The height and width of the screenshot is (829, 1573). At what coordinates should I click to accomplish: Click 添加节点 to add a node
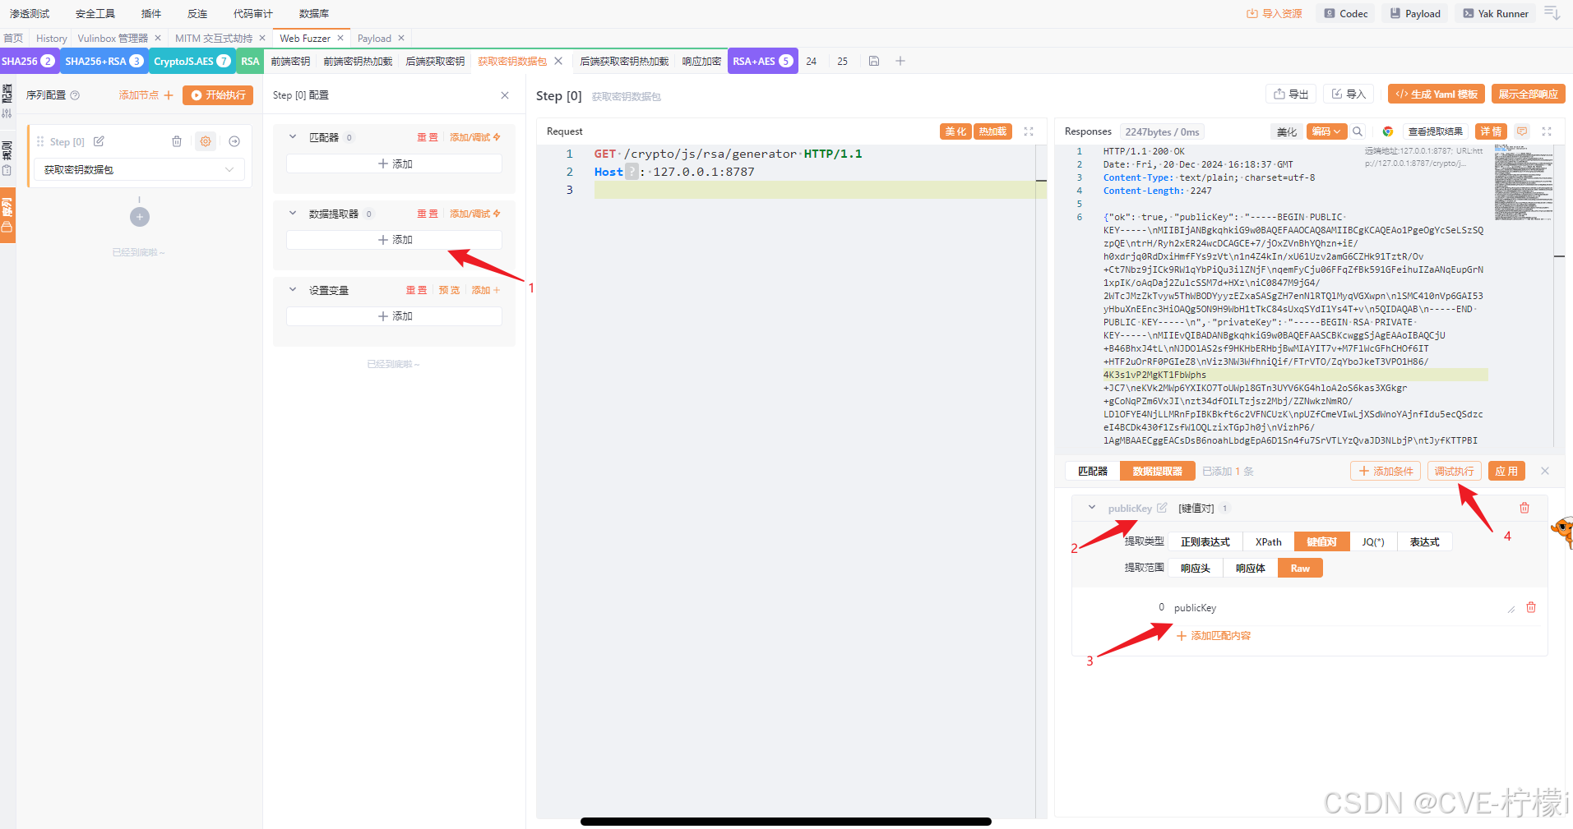tap(146, 95)
